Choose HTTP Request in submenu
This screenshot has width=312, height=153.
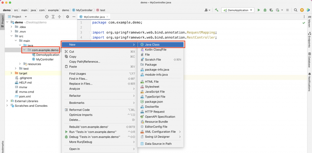click(160, 112)
